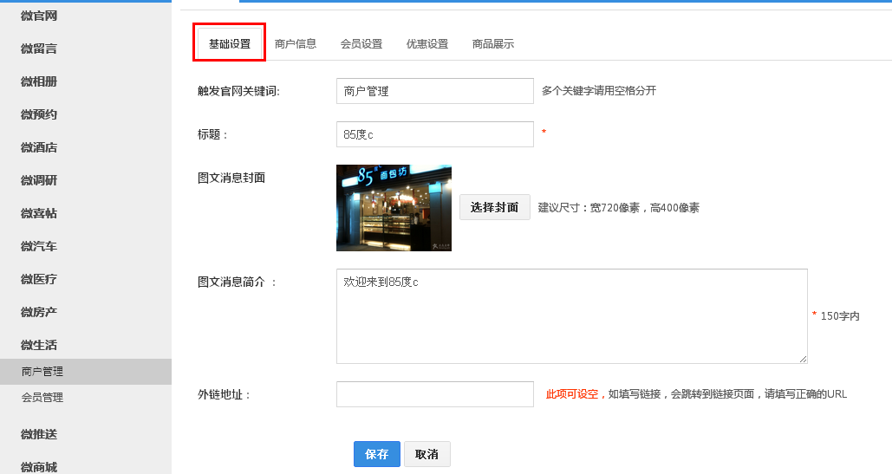Image resolution: width=892 pixels, height=474 pixels.
Task: Go to the 优惠设置 tab
Action: pyautogui.click(x=427, y=44)
